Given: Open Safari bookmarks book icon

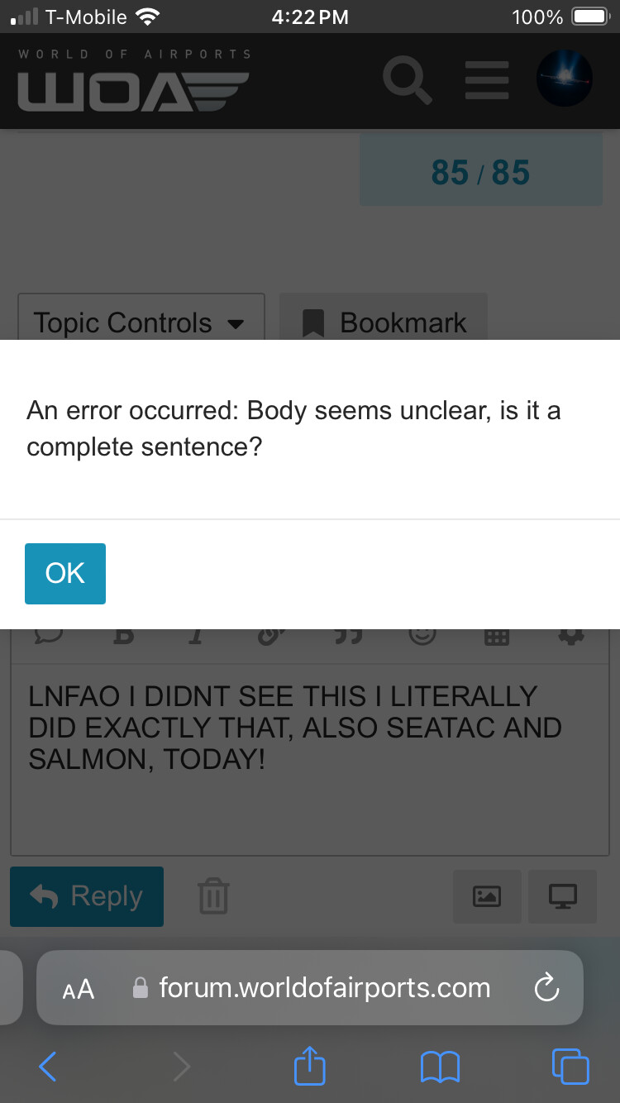Looking at the screenshot, I should pyautogui.click(x=440, y=1067).
